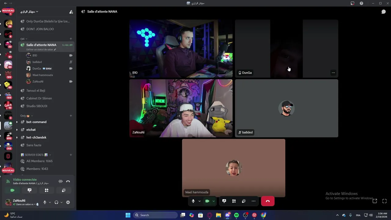Select the Wael hammouda participant tile
Screen dimensions: 391x220
(x=234, y=168)
